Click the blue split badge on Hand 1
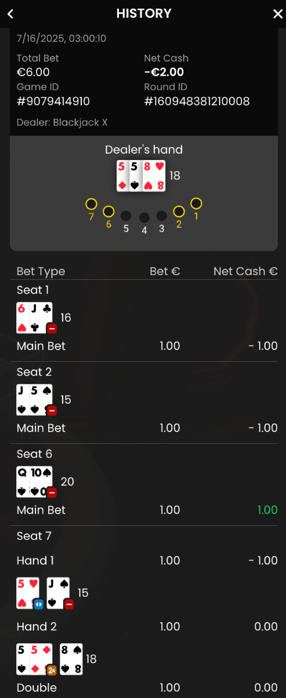This screenshot has height=698, width=286. tap(38, 604)
